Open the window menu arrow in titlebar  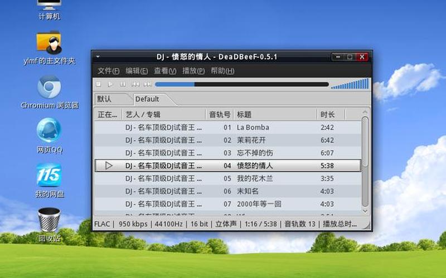pos(98,57)
